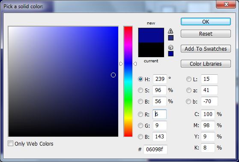The width and height of the screenshot is (239, 162).
Task: Click the current black color preview
Action: tap(151, 50)
